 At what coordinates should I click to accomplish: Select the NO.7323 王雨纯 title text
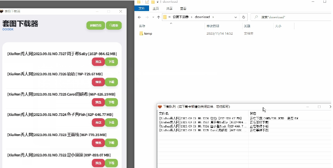(x=57, y=135)
